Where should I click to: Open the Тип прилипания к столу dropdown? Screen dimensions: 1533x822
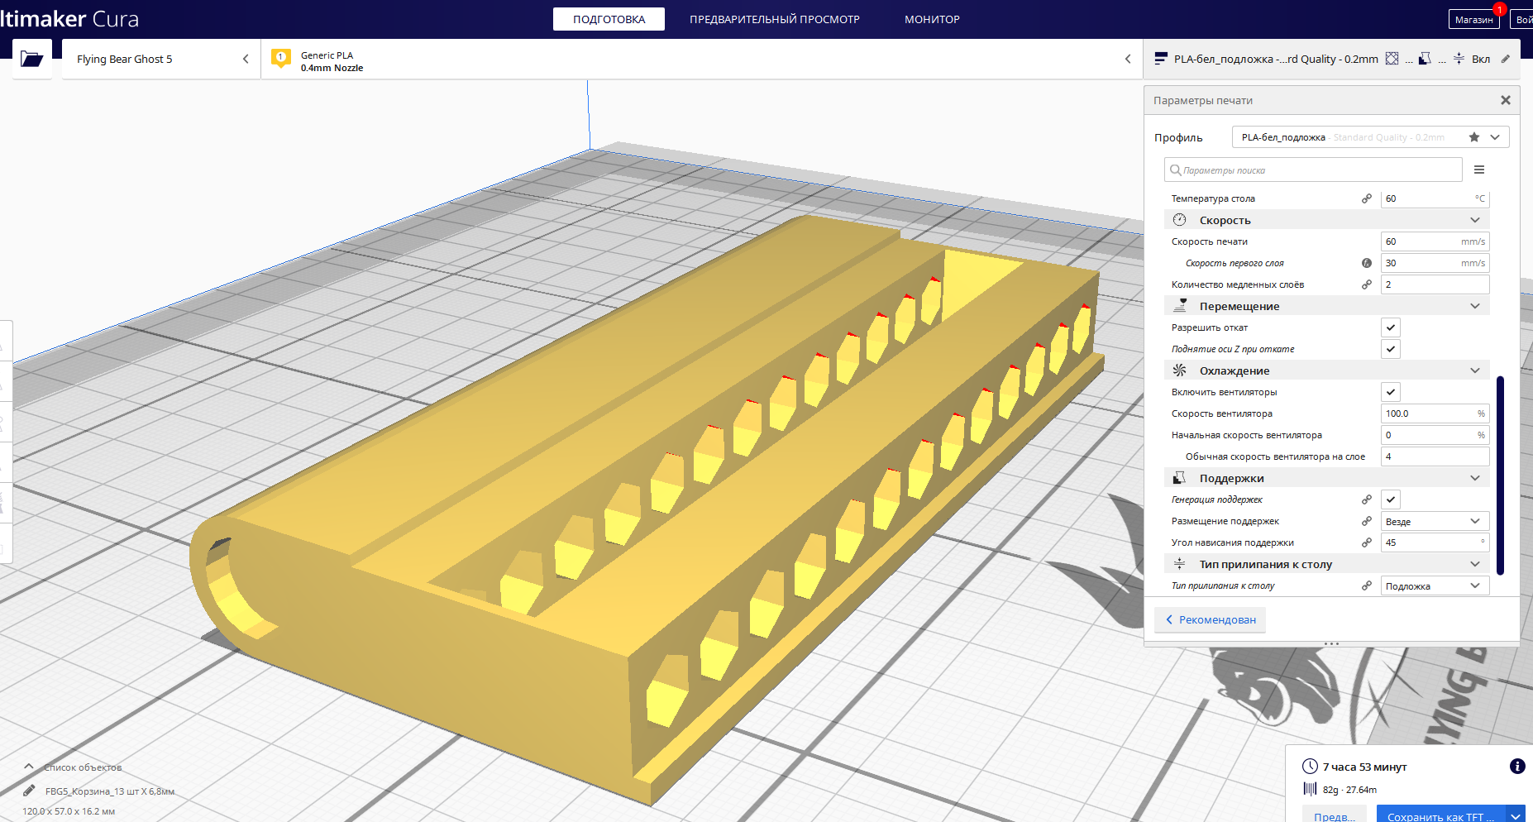point(1435,585)
